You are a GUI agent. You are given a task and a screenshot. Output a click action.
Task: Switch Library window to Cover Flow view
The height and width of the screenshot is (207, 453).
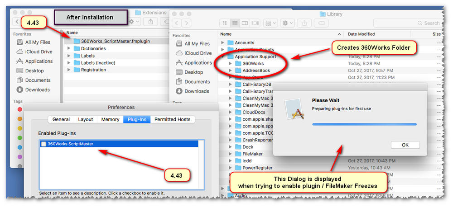coord(255,23)
